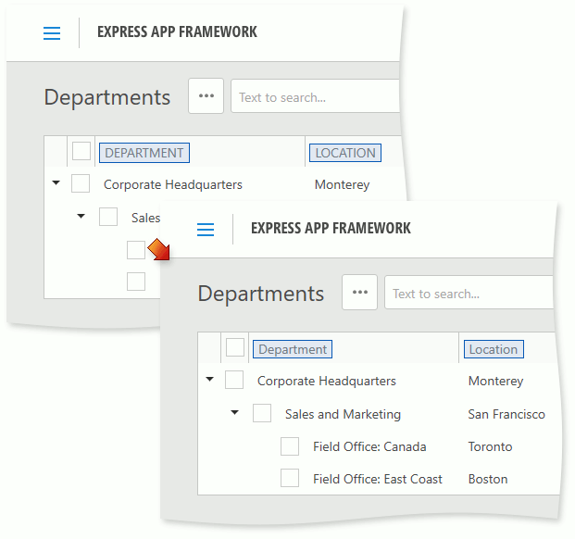Collapse Corporate Headquarters in the lower tree
Viewport: 575px width, 539px height.
click(x=210, y=379)
